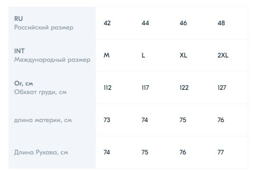This screenshot has height=171, width=254.
Task: Click the INT Международный размер label
Action: point(52,56)
